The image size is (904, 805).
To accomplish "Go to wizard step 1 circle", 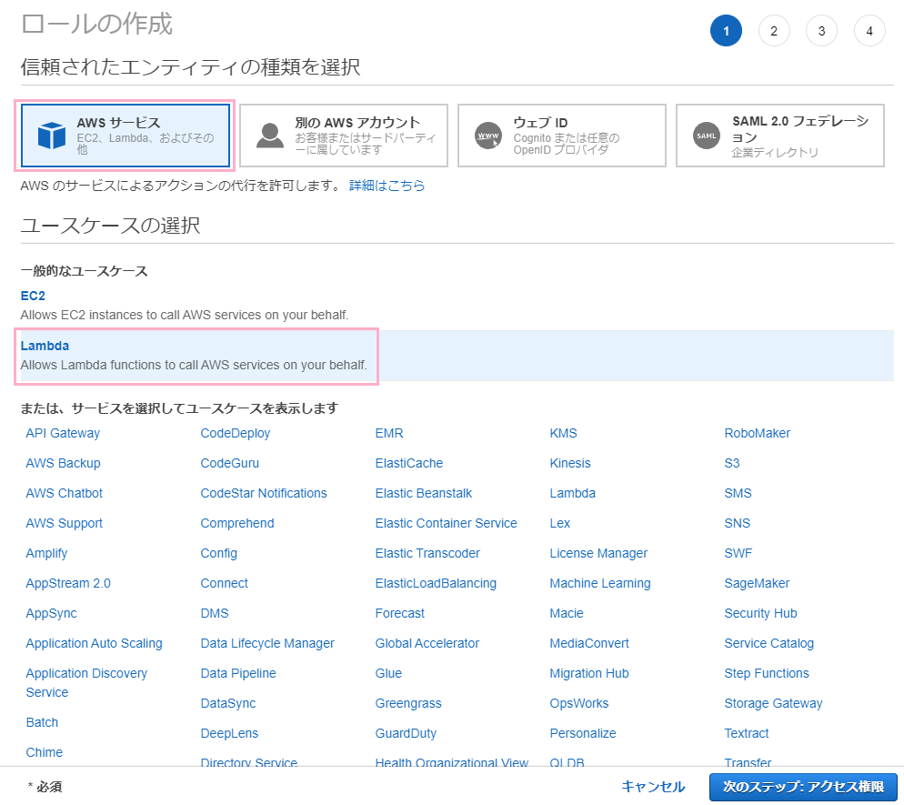I will coord(726,31).
